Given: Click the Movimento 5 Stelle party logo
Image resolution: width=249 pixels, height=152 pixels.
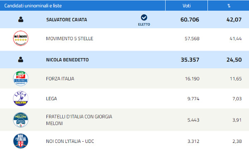Looking at the screenshot, I should pos(21,39).
